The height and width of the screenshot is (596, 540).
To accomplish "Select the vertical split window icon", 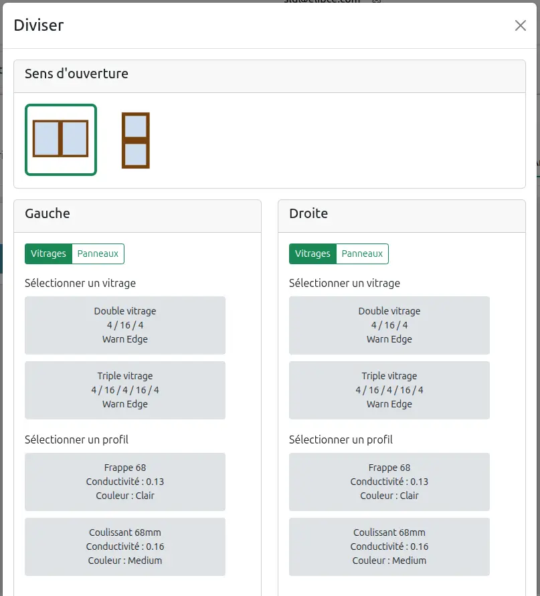I will (x=61, y=139).
